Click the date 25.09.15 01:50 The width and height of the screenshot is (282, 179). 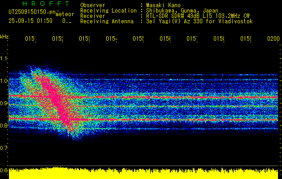tap(30, 21)
